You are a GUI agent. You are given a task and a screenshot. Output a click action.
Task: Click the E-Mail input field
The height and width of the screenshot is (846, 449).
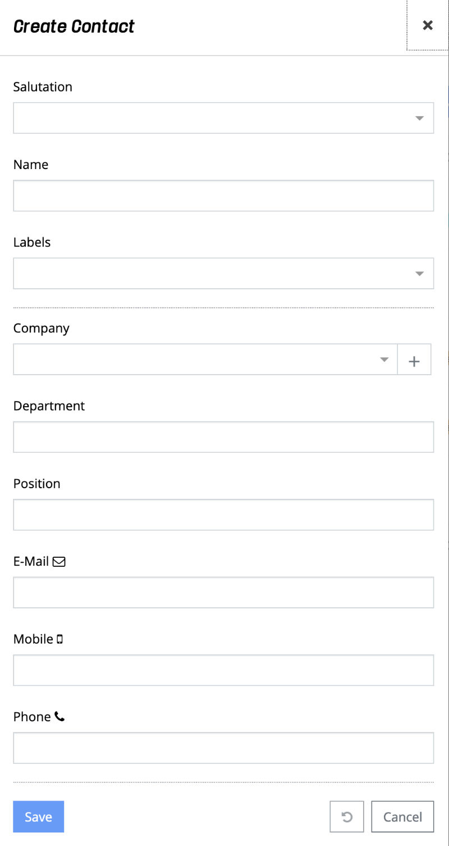(223, 592)
